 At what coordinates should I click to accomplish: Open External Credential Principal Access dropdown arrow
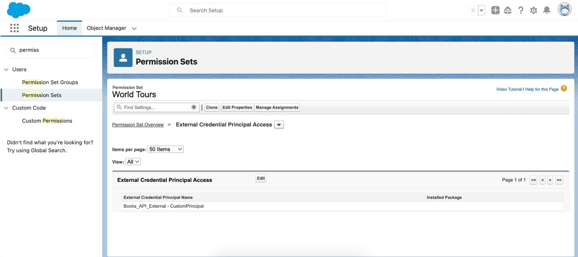tap(279, 125)
